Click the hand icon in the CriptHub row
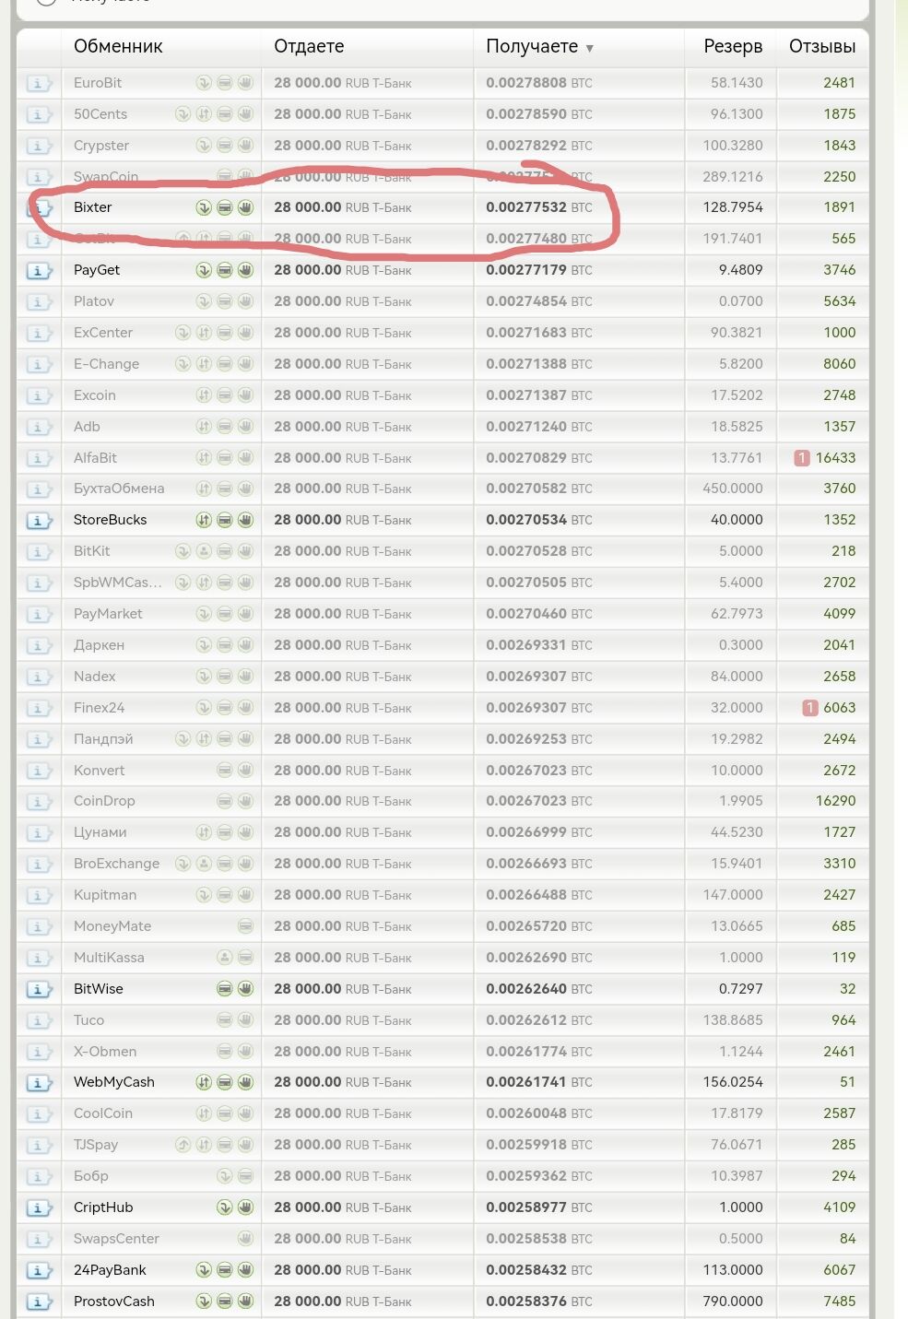The height and width of the screenshot is (1319, 908). [x=245, y=1207]
